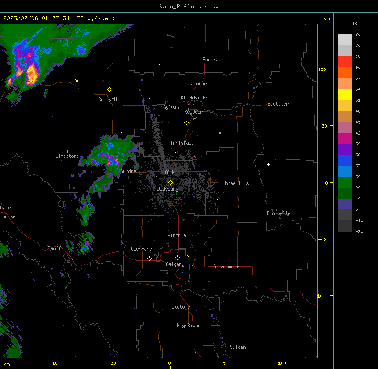Click the yellow V marker east of Calgary
Viewport: 378px width, 369px height.
188,256
